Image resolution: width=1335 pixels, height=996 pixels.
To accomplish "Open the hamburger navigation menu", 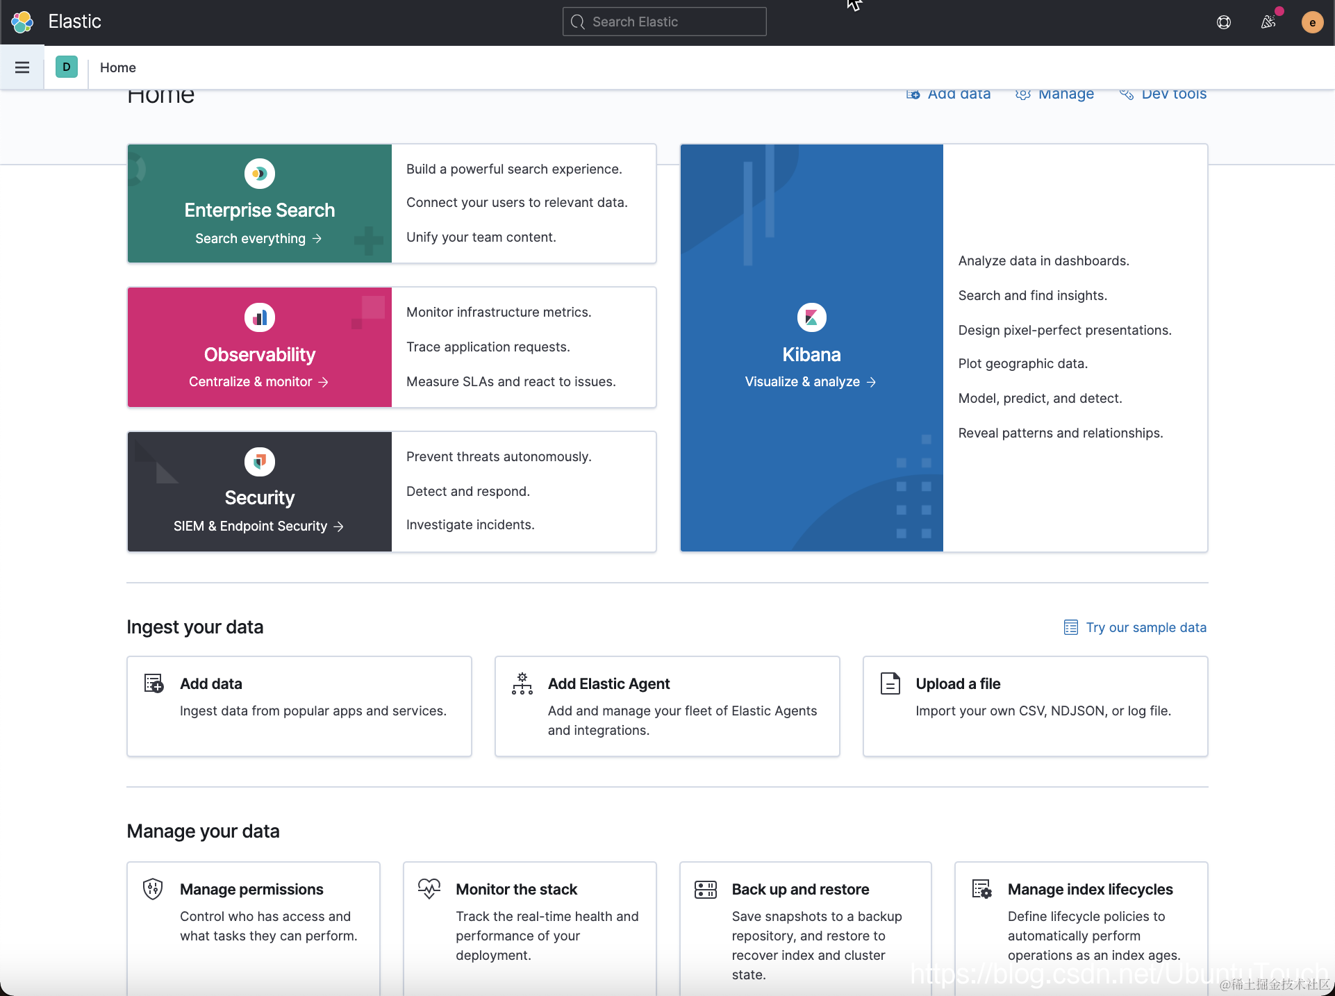I will coord(22,67).
